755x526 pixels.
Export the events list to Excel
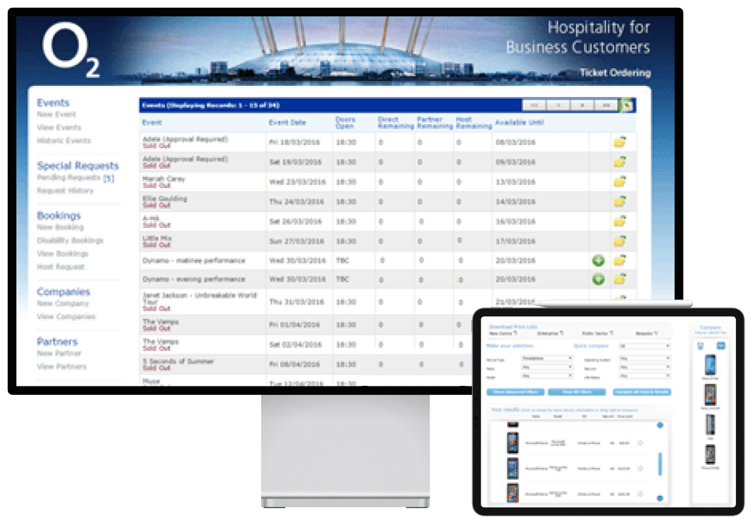[x=626, y=105]
